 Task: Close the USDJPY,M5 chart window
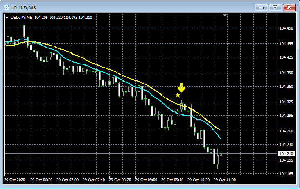coord(289,7)
